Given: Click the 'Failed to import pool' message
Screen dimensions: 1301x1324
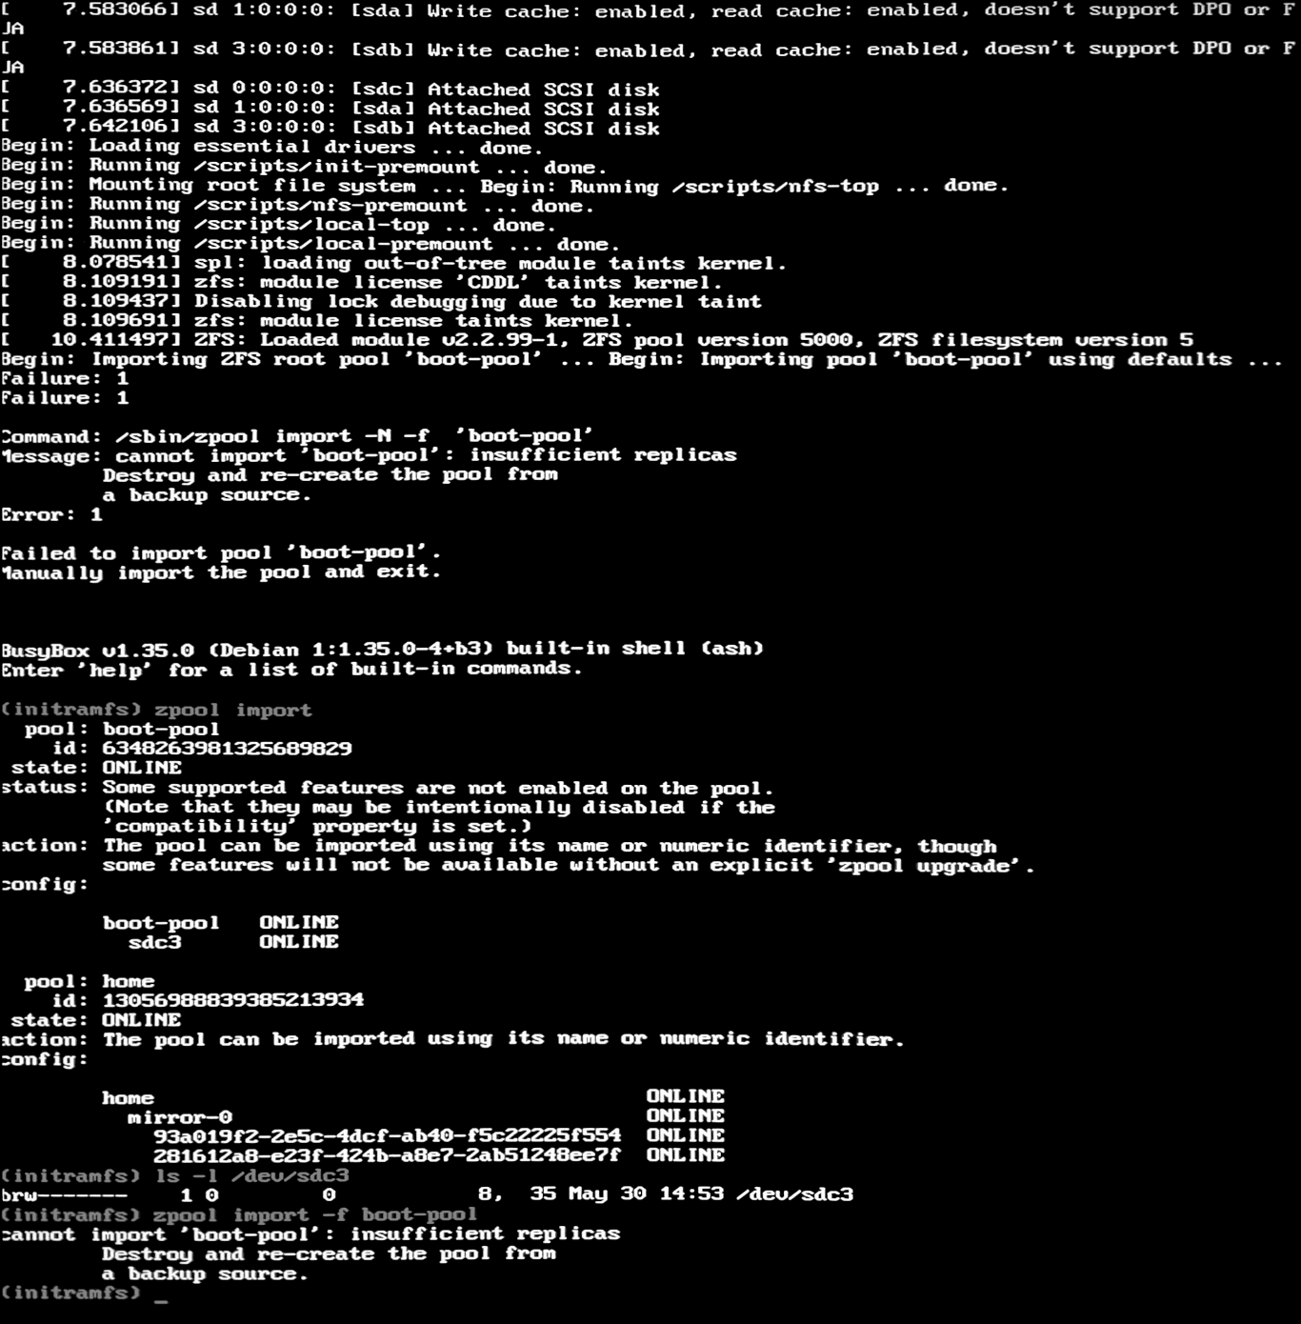Looking at the screenshot, I should 221,553.
